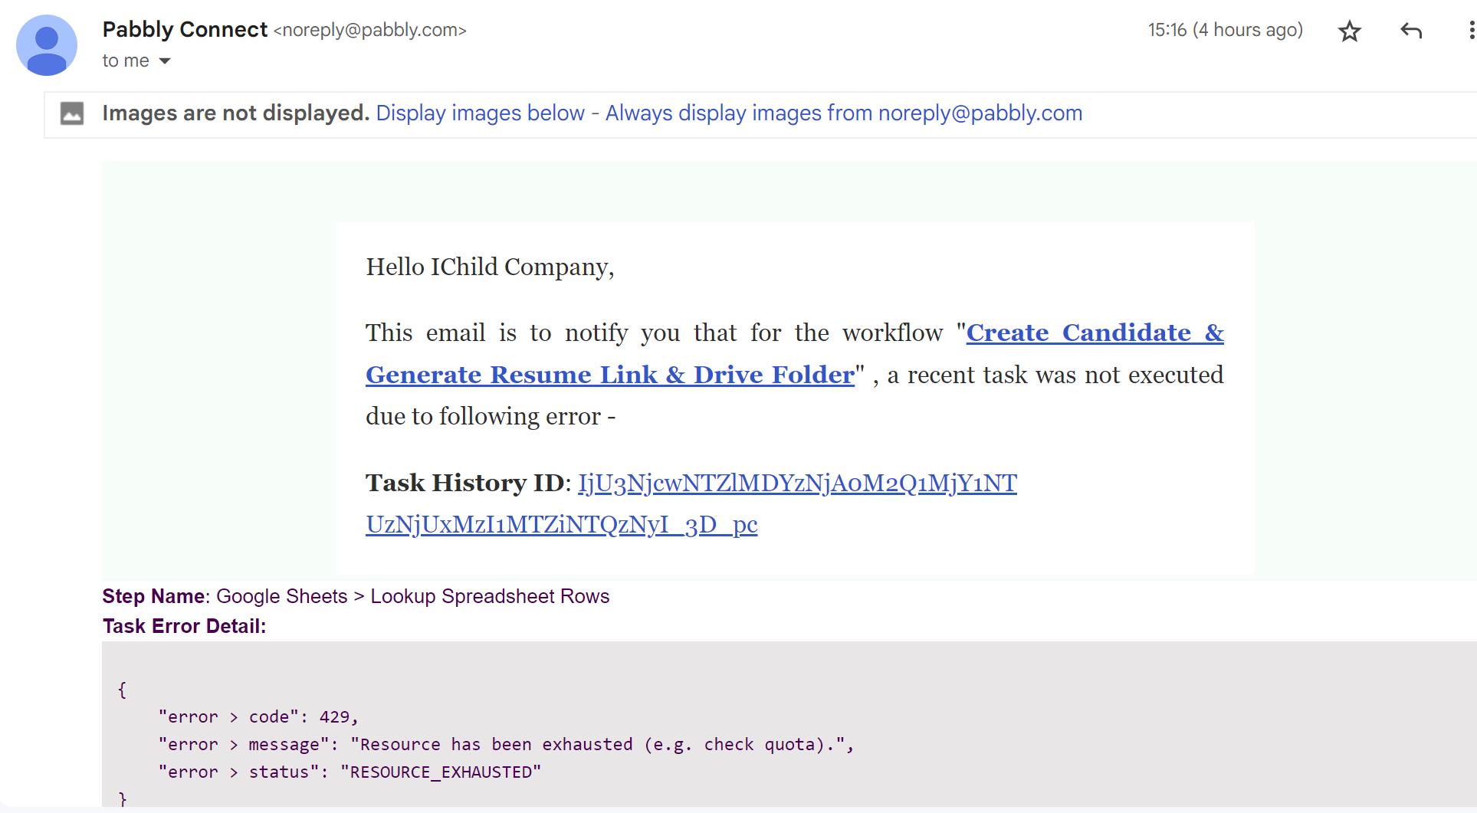Expand recipient details next to 'to me'
The height and width of the screenshot is (813, 1477).
pyautogui.click(x=164, y=61)
